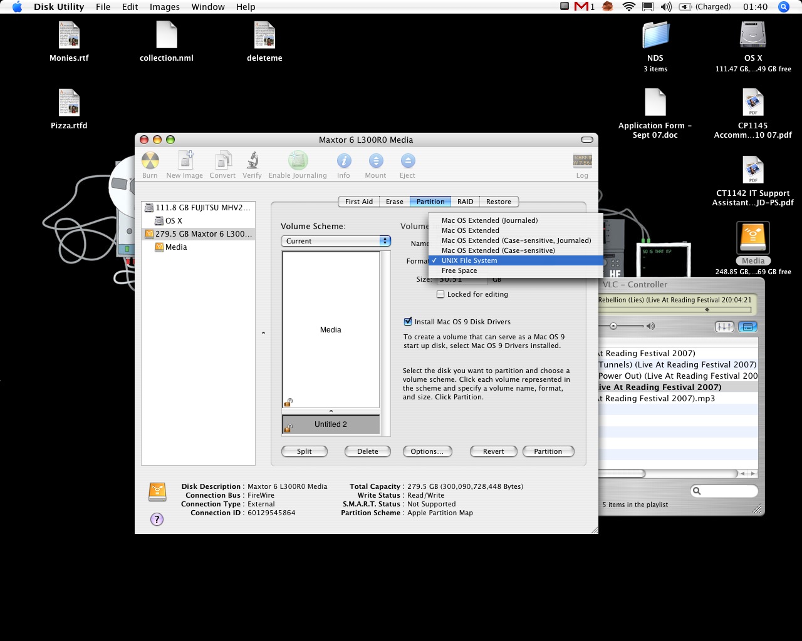The width and height of the screenshot is (802, 641).
Task: Choose plain Mac OS Extended format
Action: (x=516, y=230)
